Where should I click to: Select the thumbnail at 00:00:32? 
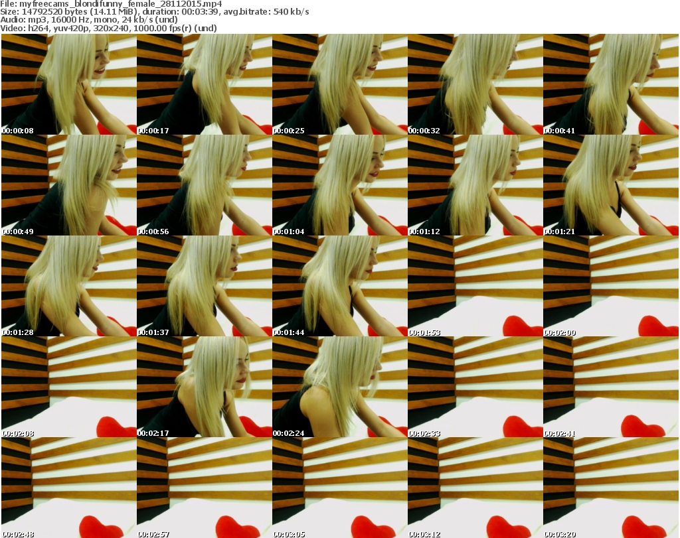coord(475,84)
